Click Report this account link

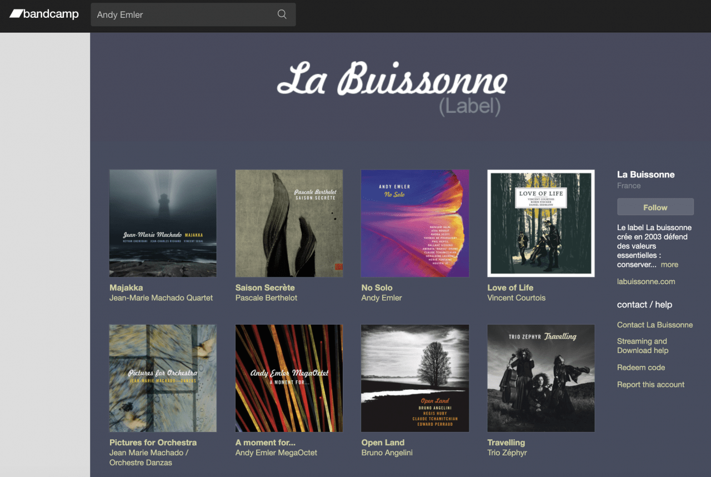click(650, 384)
